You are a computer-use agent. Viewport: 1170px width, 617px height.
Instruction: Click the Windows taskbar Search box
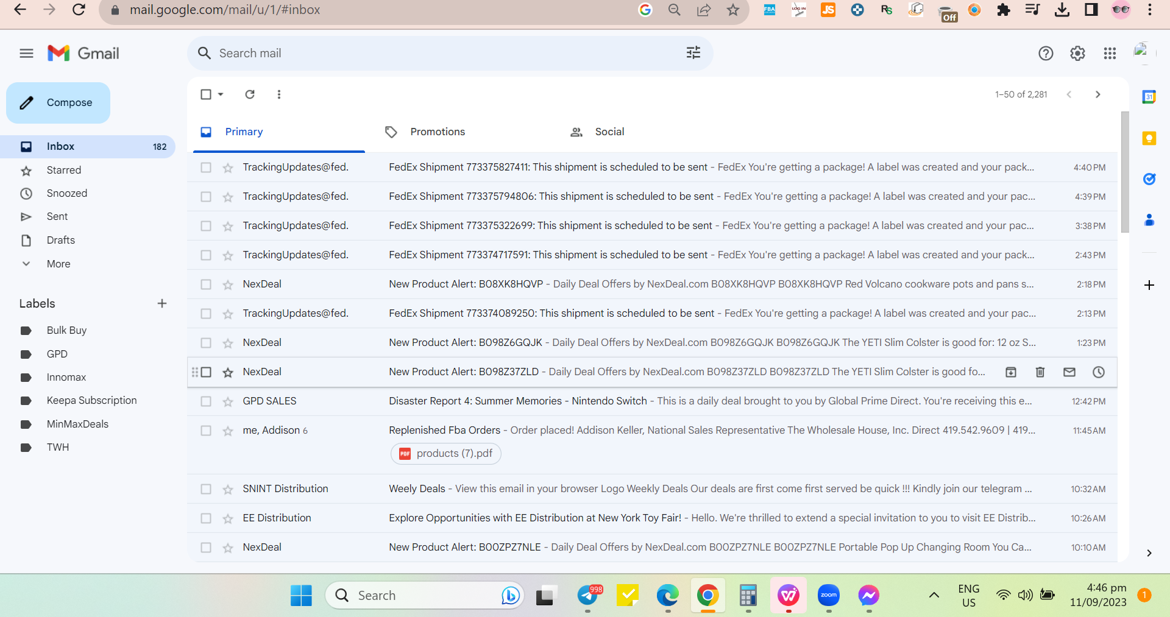pos(425,595)
